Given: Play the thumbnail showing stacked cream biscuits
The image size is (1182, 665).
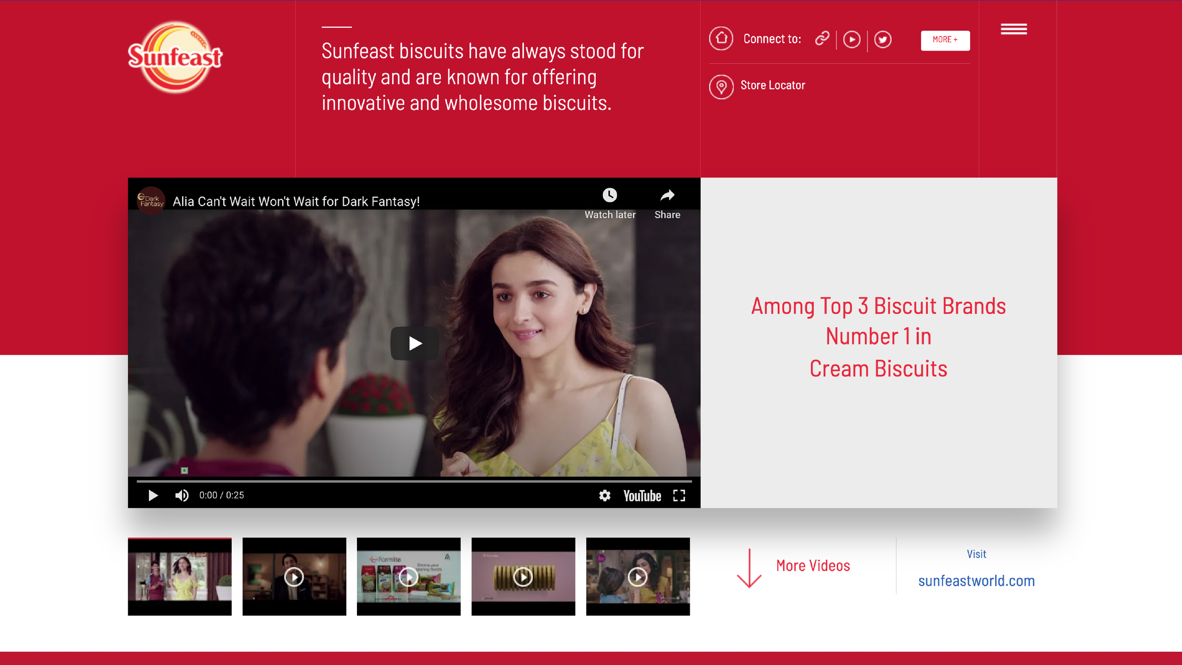Looking at the screenshot, I should [x=523, y=577].
